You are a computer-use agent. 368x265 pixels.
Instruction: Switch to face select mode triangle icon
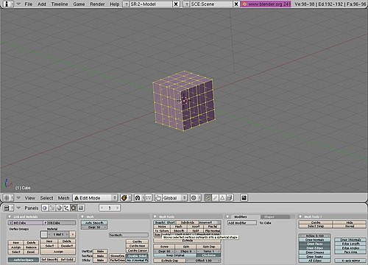tap(222, 198)
